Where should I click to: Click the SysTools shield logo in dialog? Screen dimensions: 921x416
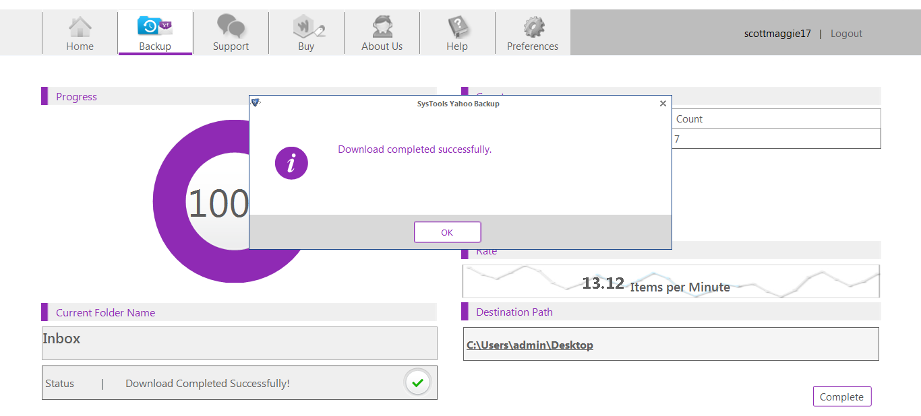click(x=255, y=103)
